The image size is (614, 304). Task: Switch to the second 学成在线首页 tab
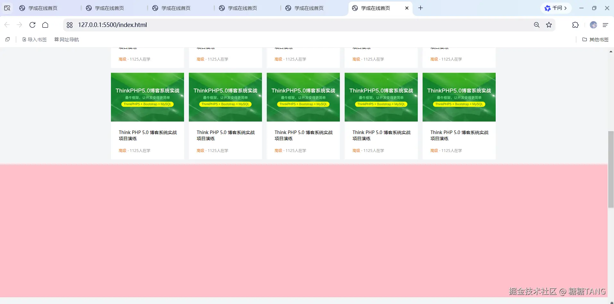[113, 8]
